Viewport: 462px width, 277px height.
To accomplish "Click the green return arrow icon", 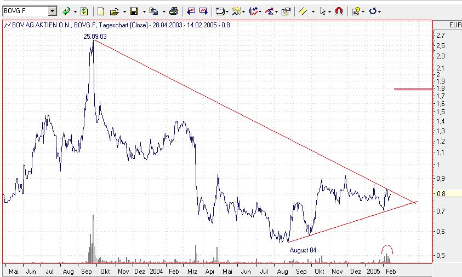I will 66,11.
